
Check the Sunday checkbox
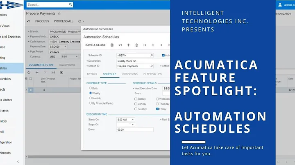coord(136,99)
